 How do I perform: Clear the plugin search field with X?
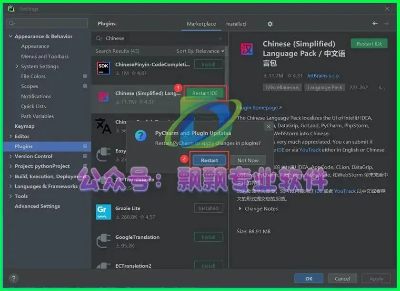[220, 38]
